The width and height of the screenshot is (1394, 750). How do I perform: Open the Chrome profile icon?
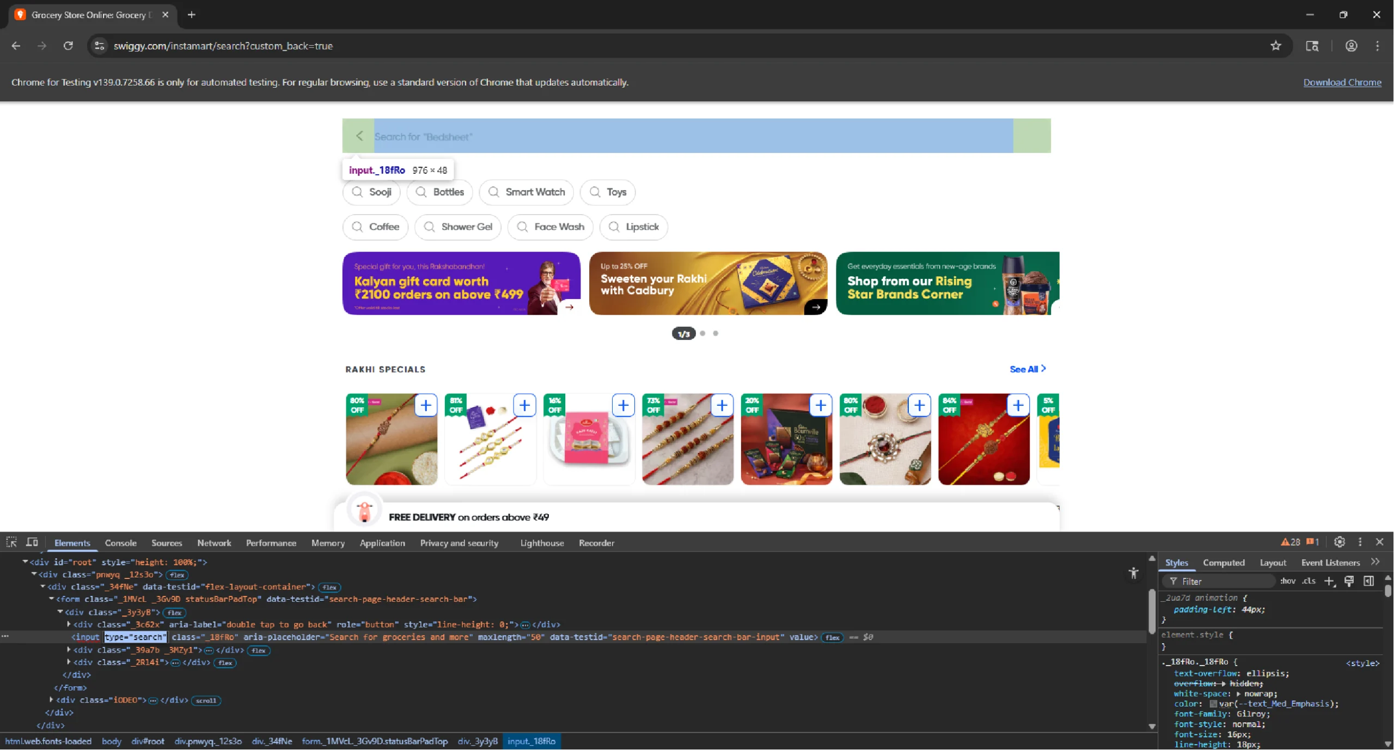(x=1351, y=46)
